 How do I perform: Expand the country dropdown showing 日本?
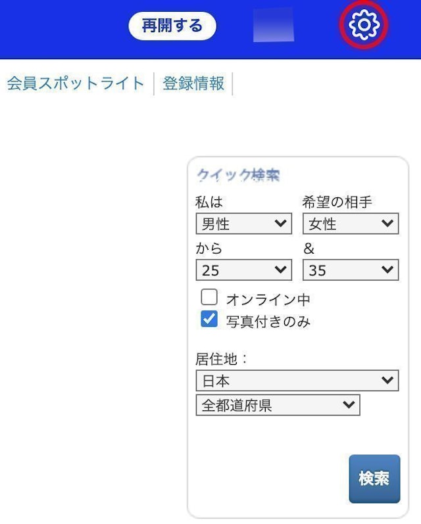(297, 381)
